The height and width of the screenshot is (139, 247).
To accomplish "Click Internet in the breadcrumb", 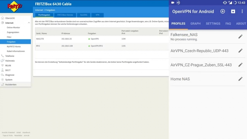I will (39, 10).
